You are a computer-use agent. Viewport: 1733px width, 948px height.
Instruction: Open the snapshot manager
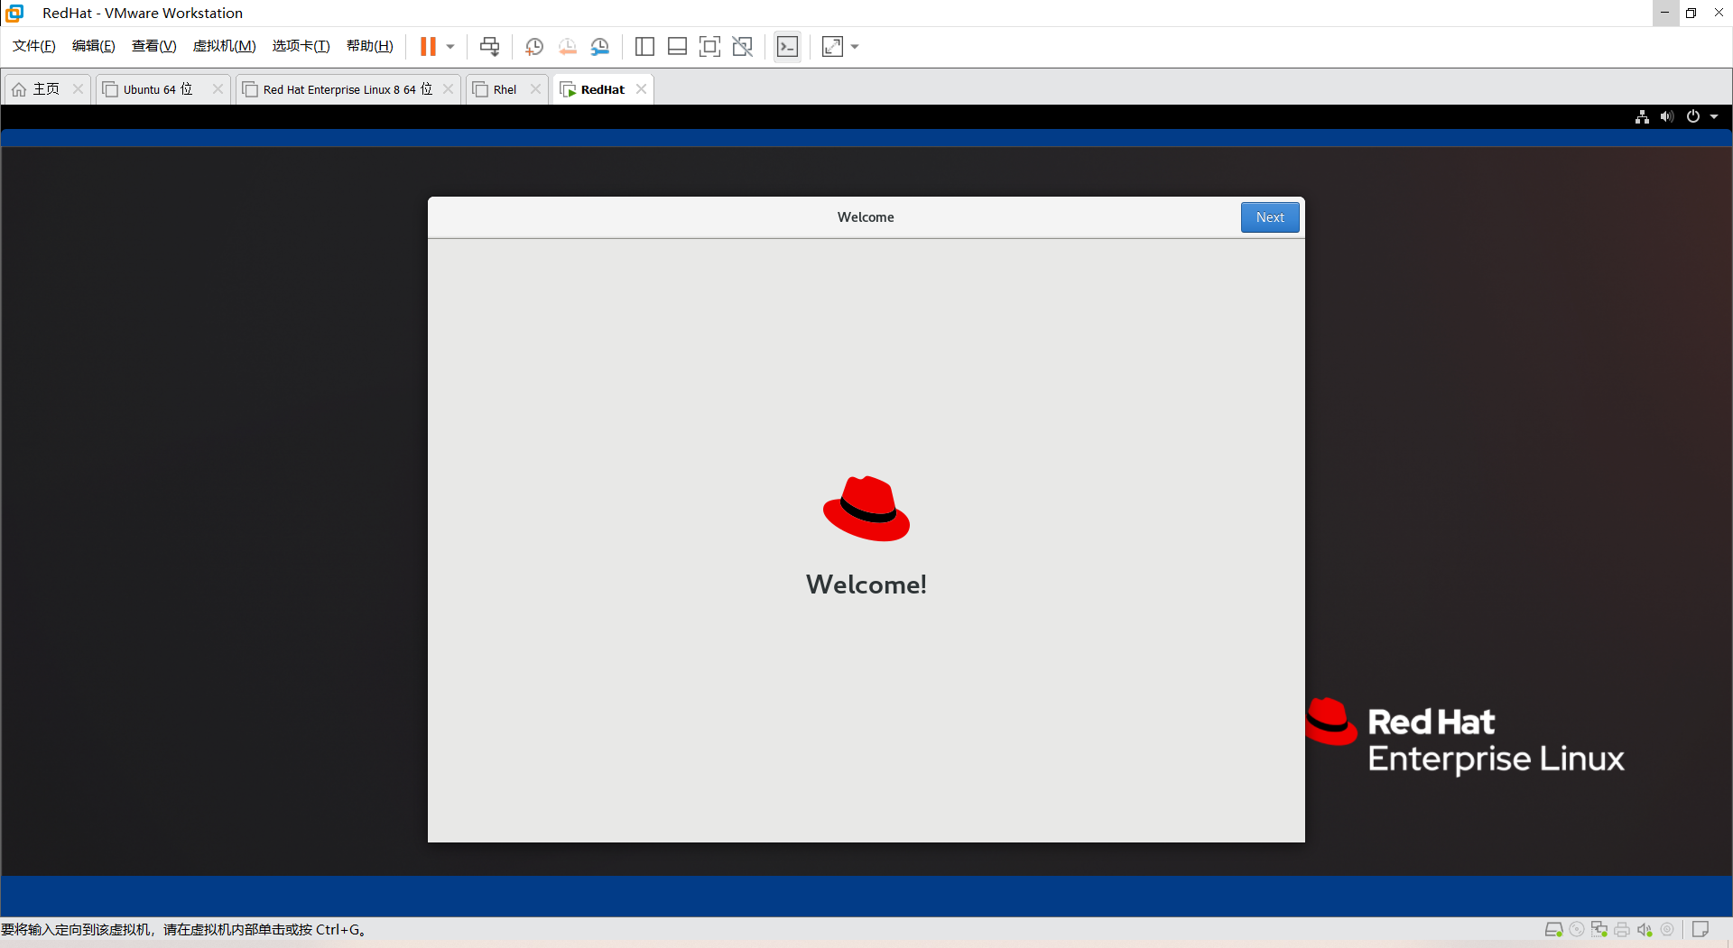pyautogui.click(x=600, y=46)
